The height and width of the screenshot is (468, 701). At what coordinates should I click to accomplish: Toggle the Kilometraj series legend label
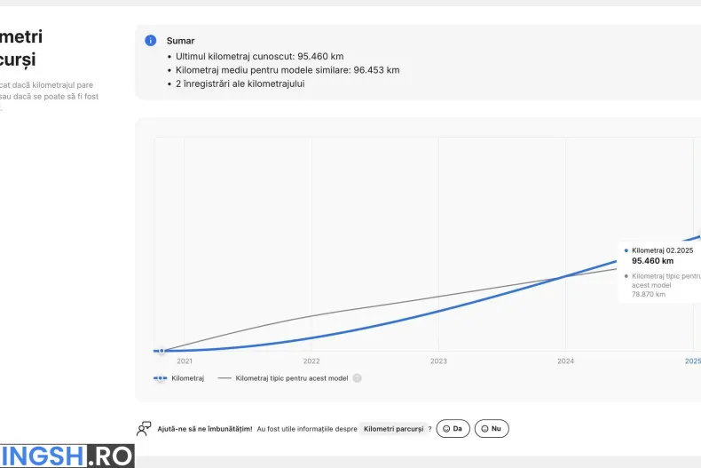(187, 377)
